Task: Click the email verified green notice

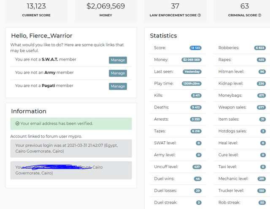Action: tap(71, 124)
